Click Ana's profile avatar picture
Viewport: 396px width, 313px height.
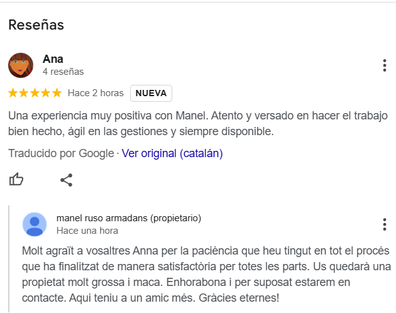pyautogui.click(x=21, y=65)
